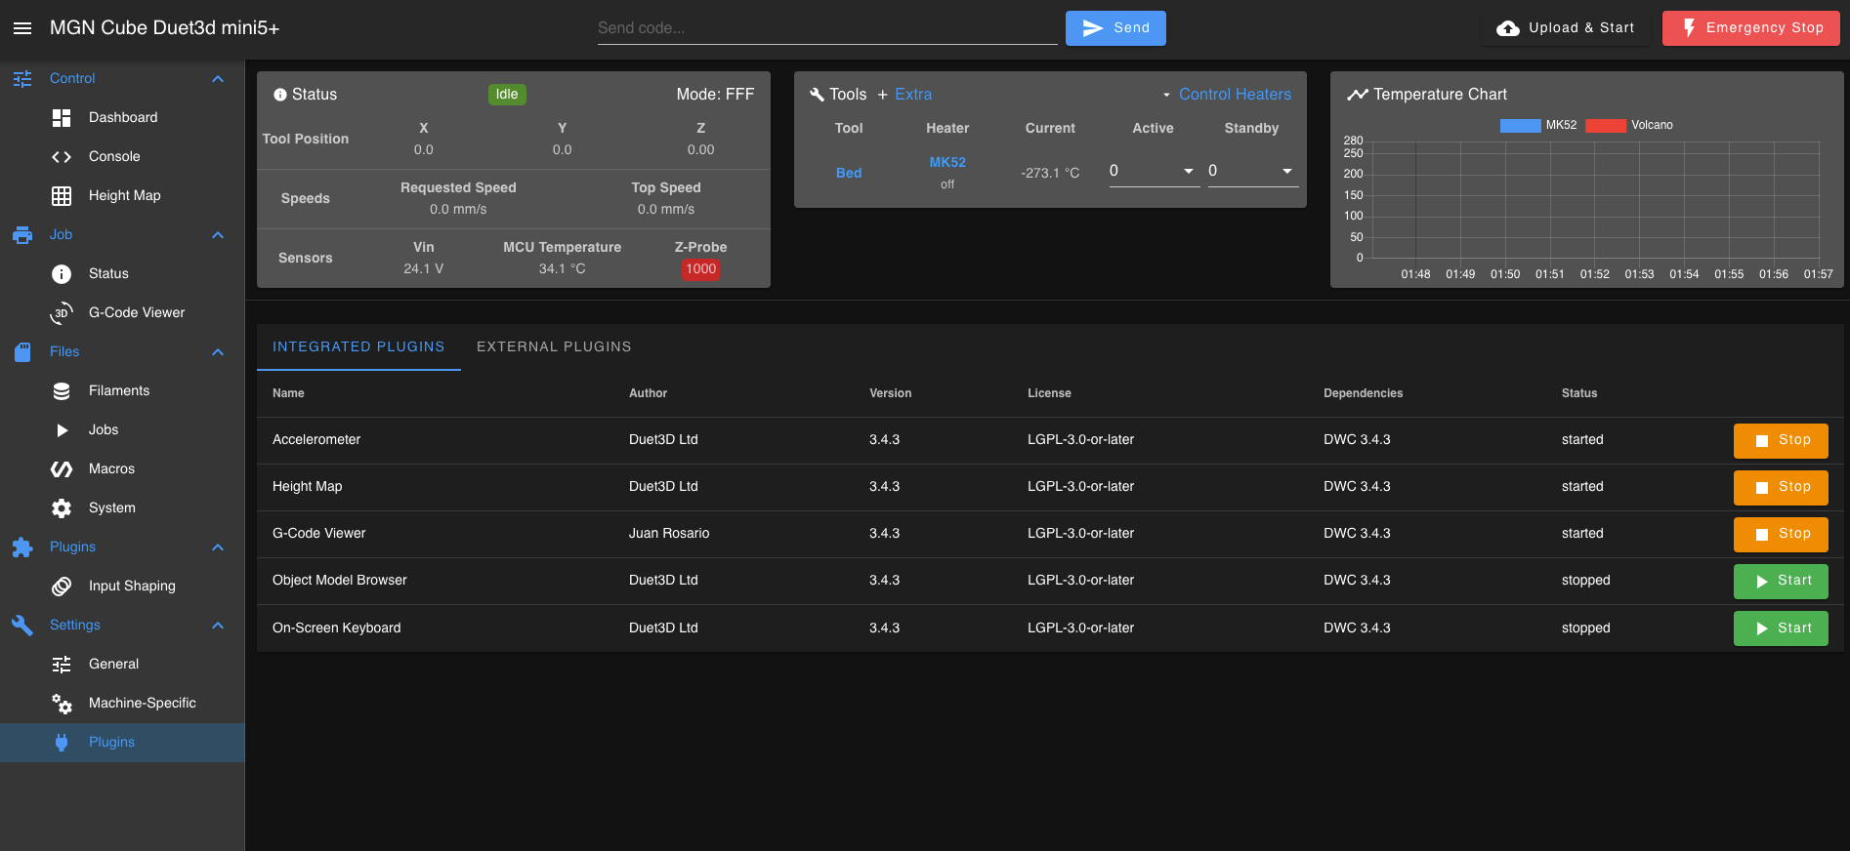Click Juan Rosario author cell
This screenshot has height=851, width=1850.
point(669,534)
